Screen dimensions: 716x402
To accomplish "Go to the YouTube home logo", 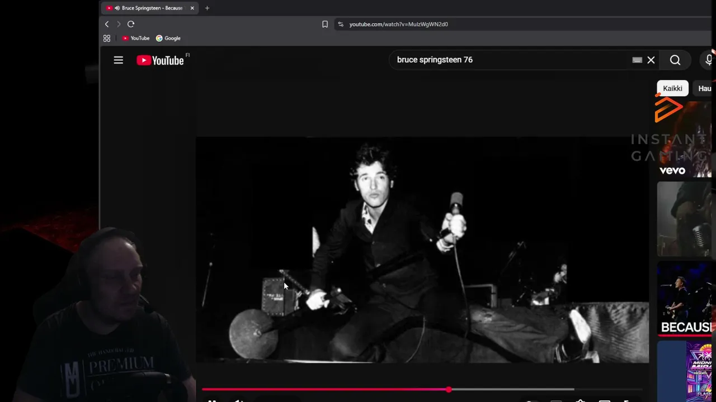I will coord(160,60).
